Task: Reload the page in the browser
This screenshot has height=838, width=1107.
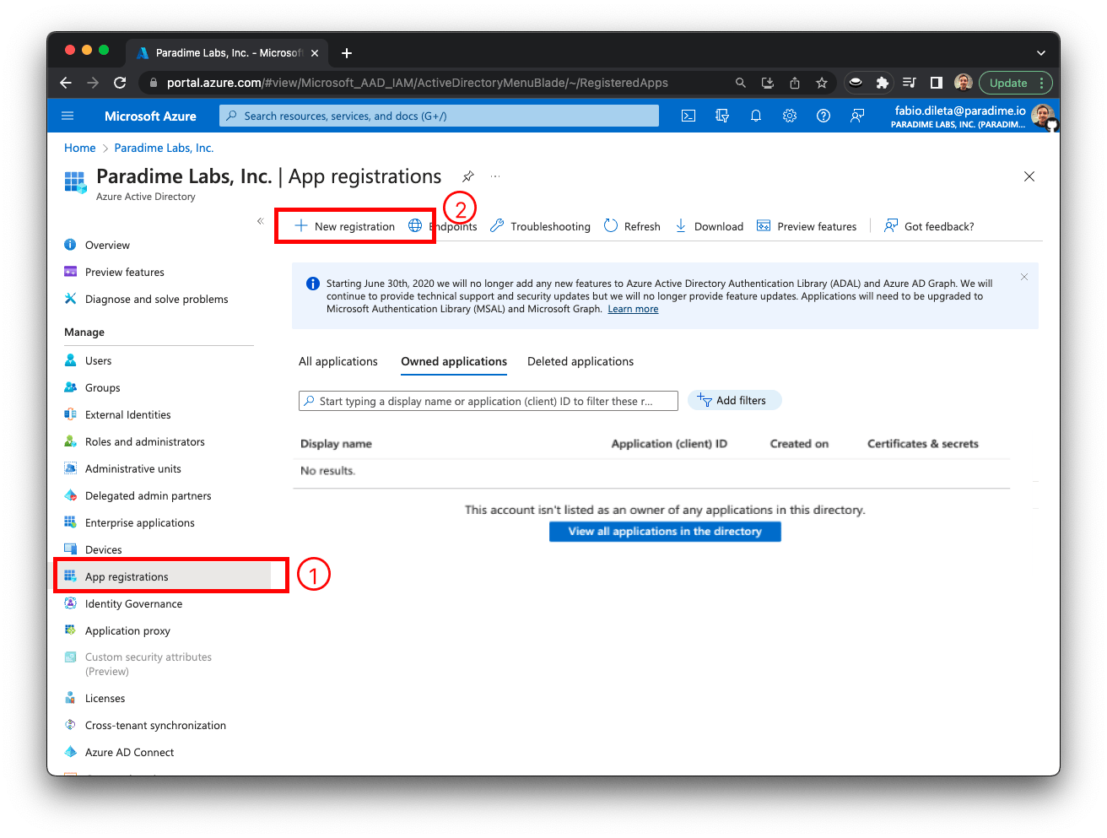Action: tap(120, 83)
